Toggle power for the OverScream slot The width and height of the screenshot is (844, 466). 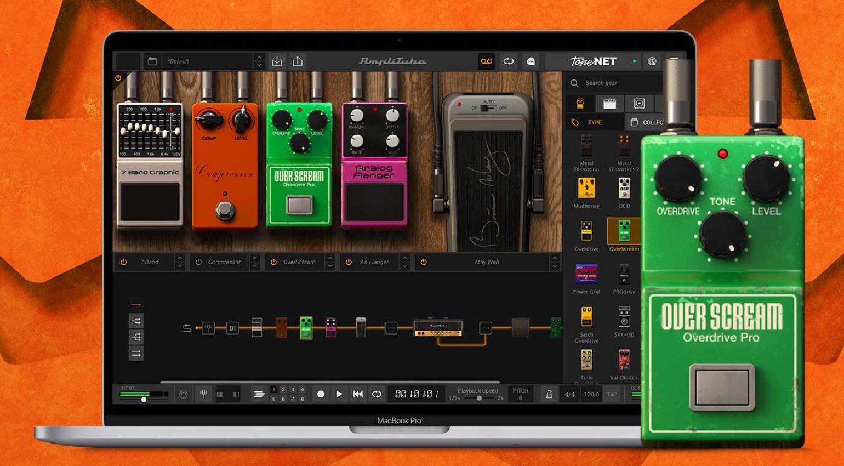[x=273, y=262]
